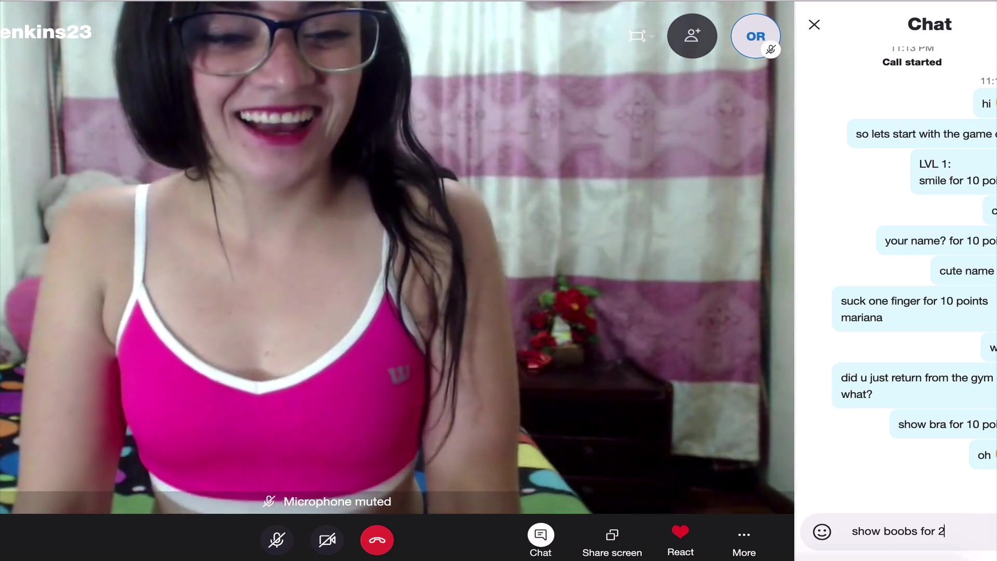
Task: Click the muted mic badge on OR avatar
Action: [771, 50]
